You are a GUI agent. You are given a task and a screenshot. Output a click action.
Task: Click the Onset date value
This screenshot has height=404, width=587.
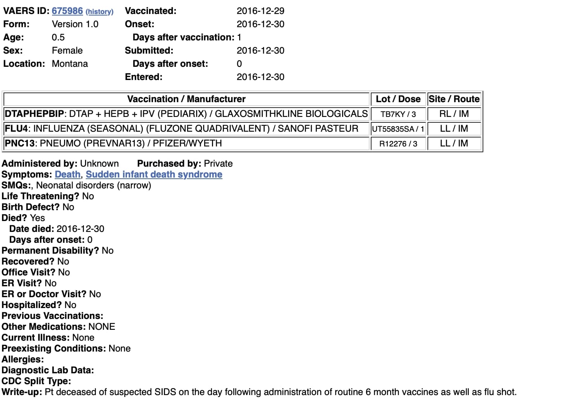[261, 24]
